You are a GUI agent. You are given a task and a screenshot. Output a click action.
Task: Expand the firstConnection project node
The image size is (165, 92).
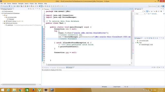coord(2,11)
